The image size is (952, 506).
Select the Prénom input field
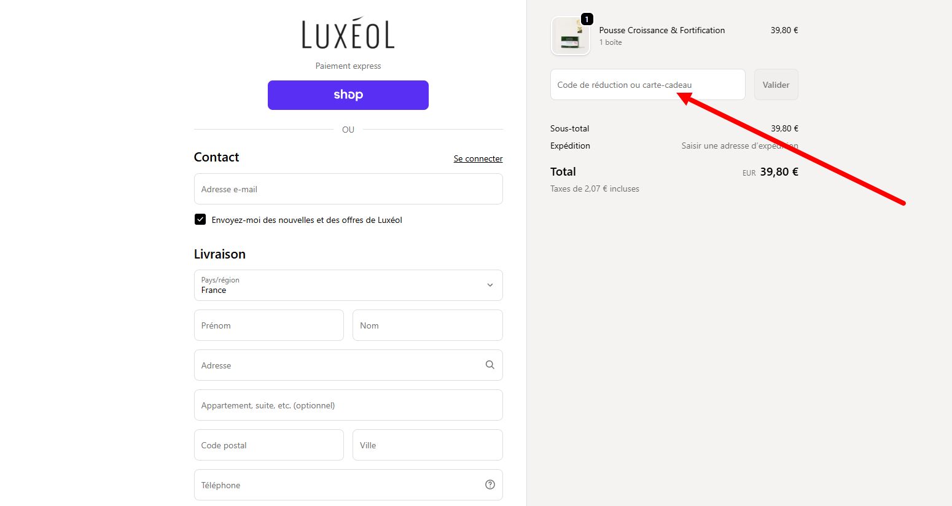pos(269,325)
